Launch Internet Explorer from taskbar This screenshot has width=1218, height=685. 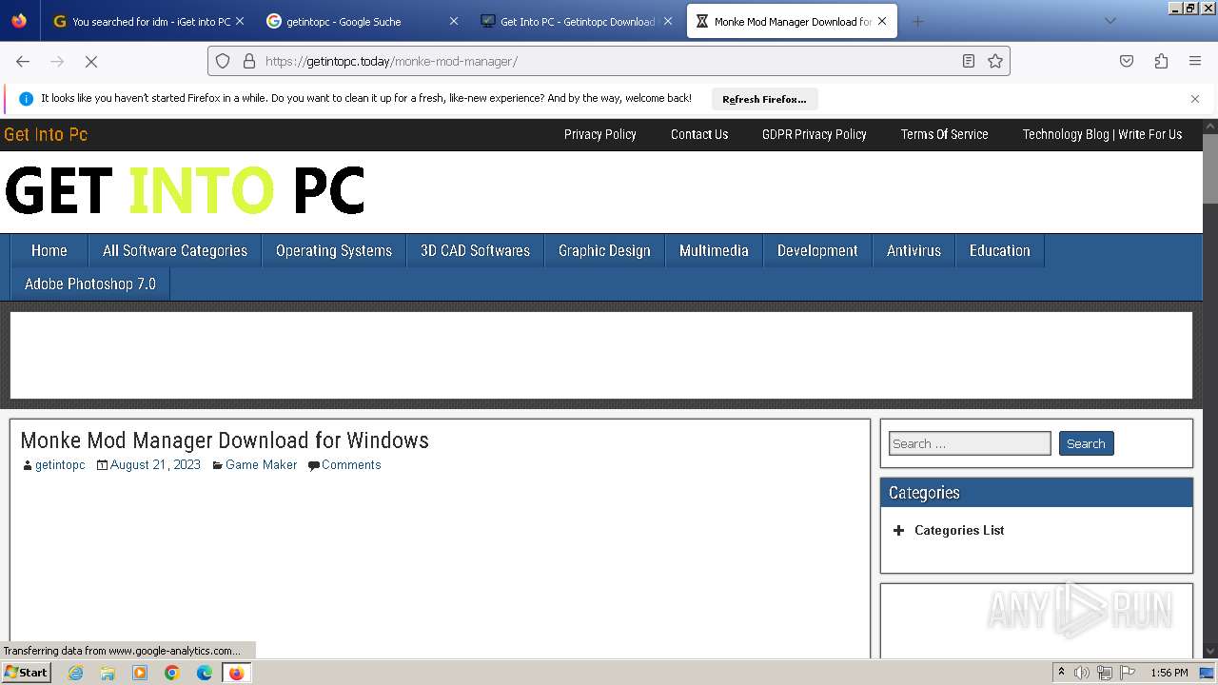coord(76,673)
